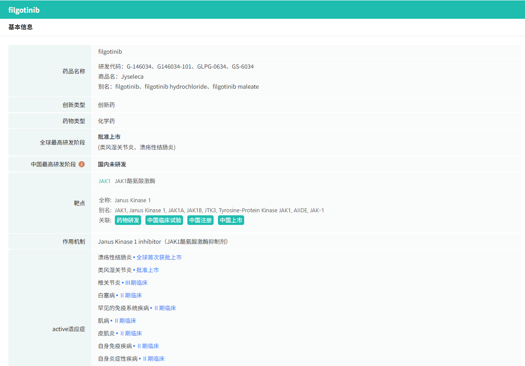Click II期临床 link beside 自身免疫疾病

click(148, 346)
